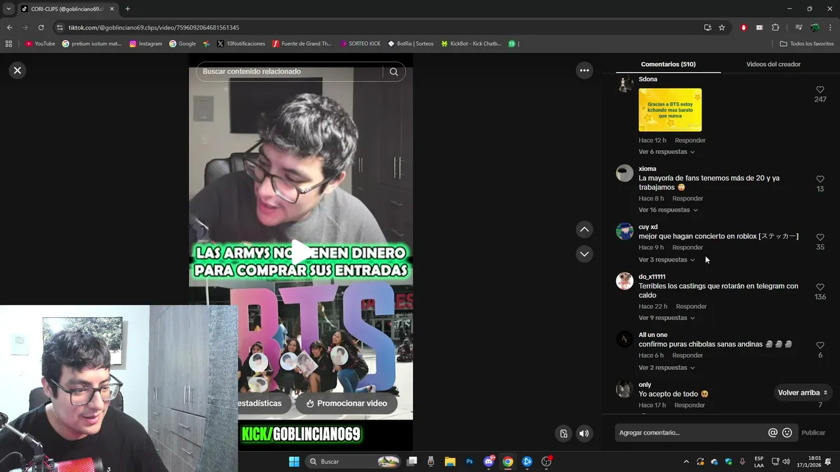The image size is (840, 472).
Task: Expand 'Ver 2 respuestas' under All un one
Action: click(666, 368)
